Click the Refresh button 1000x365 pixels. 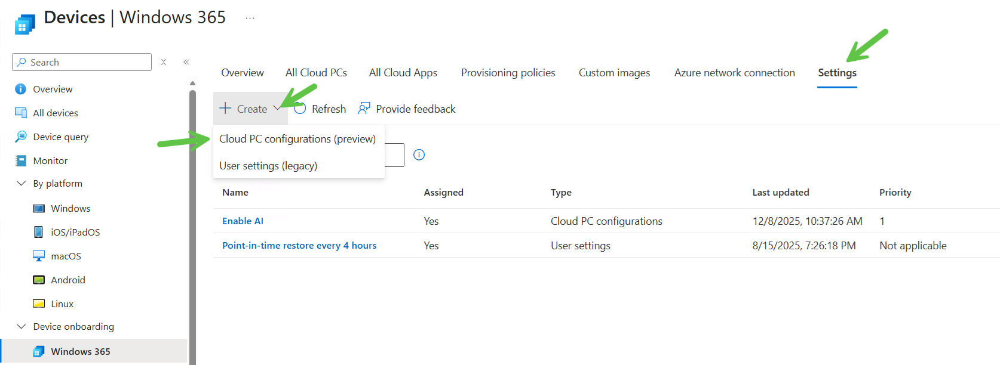pyautogui.click(x=321, y=109)
